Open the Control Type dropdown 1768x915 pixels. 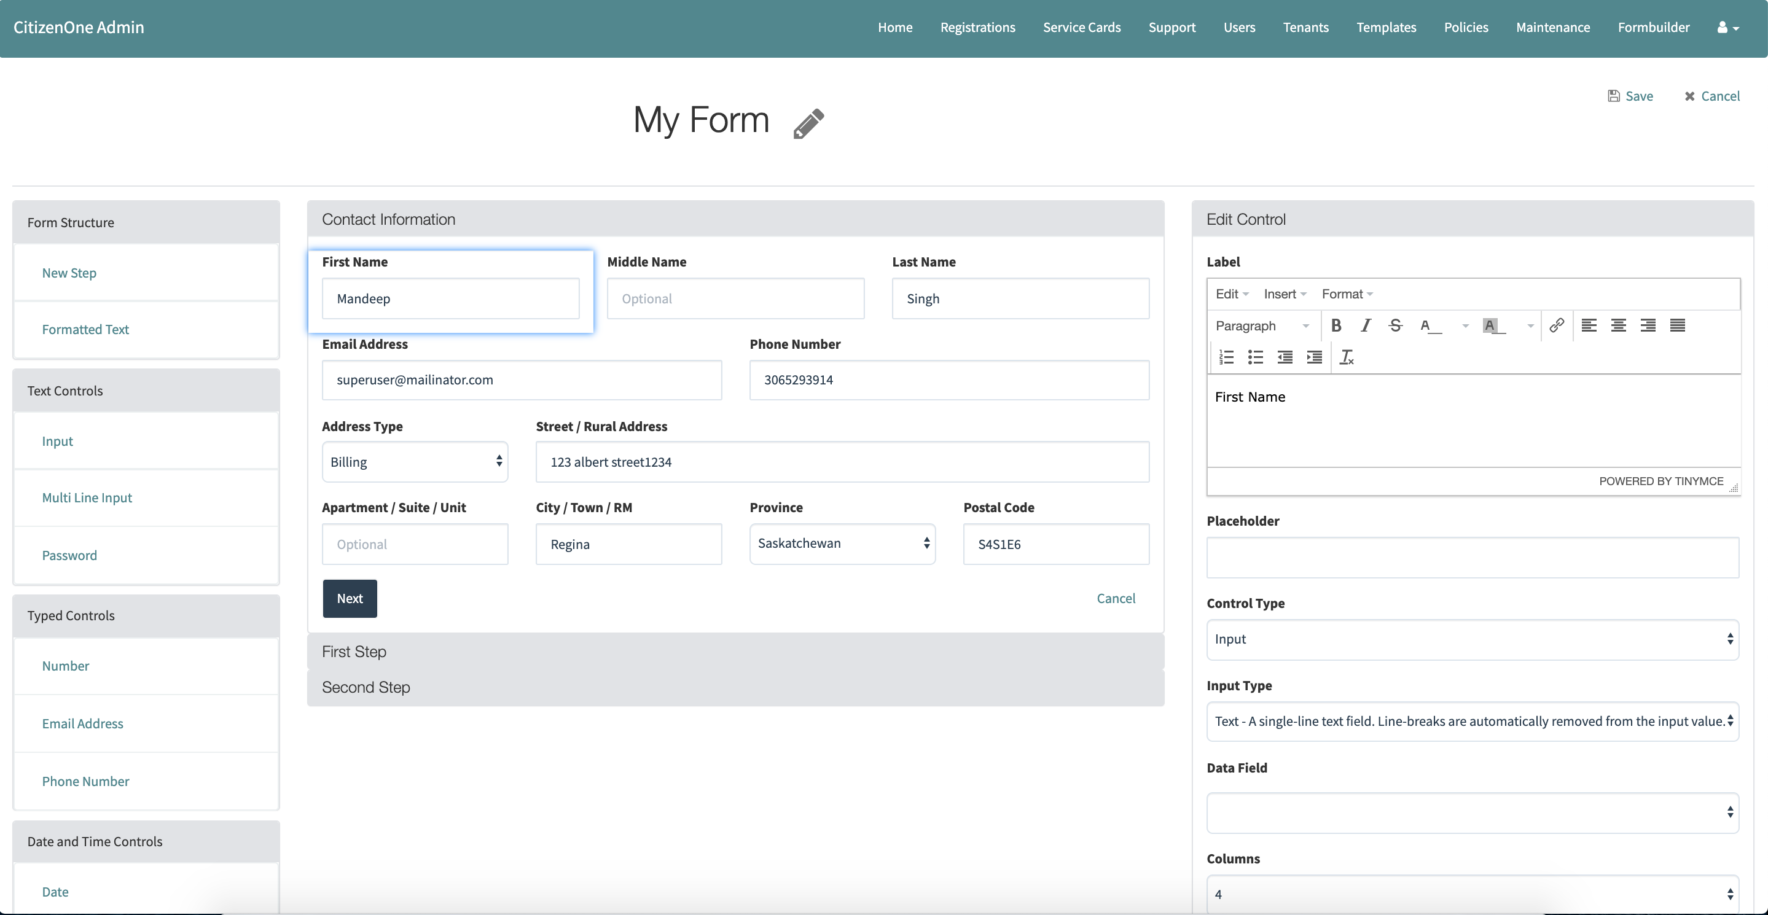coord(1472,639)
